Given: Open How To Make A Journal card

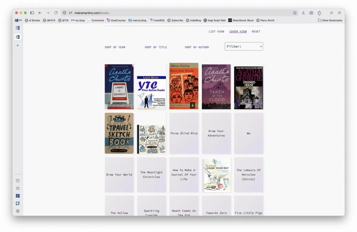Looking at the screenshot, I should (x=184, y=175).
